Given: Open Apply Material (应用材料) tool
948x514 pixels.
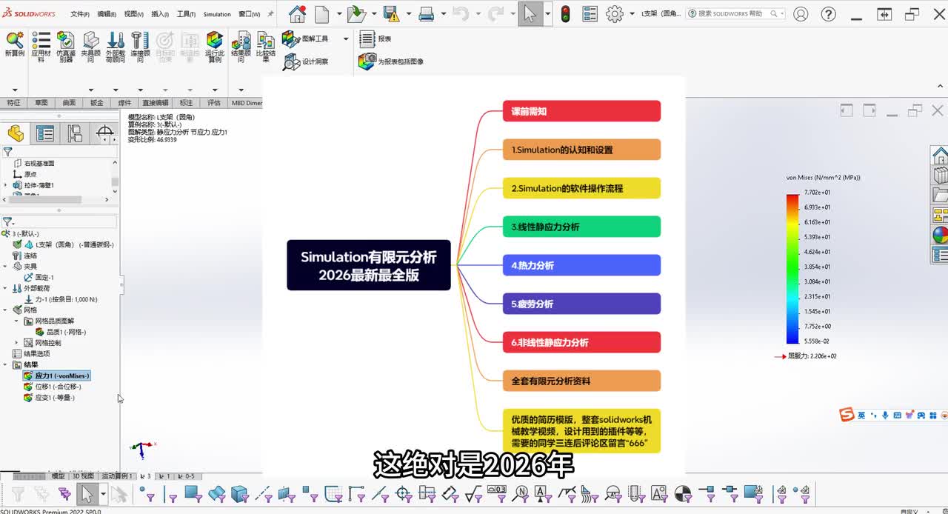Looking at the screenshot, I should (x=41, y=46).
